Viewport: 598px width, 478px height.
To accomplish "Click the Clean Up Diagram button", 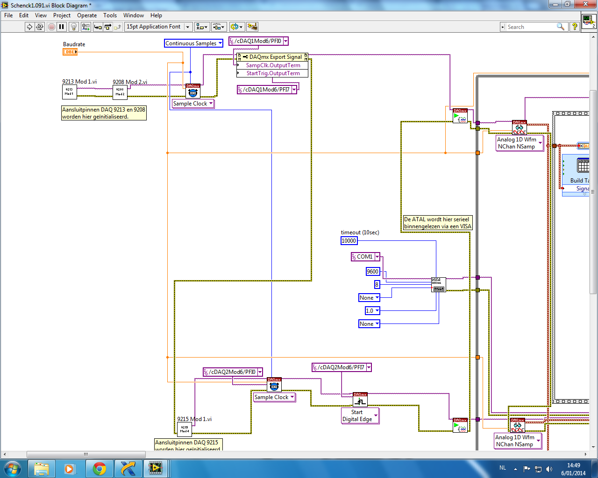I will (x=252, y=27).
